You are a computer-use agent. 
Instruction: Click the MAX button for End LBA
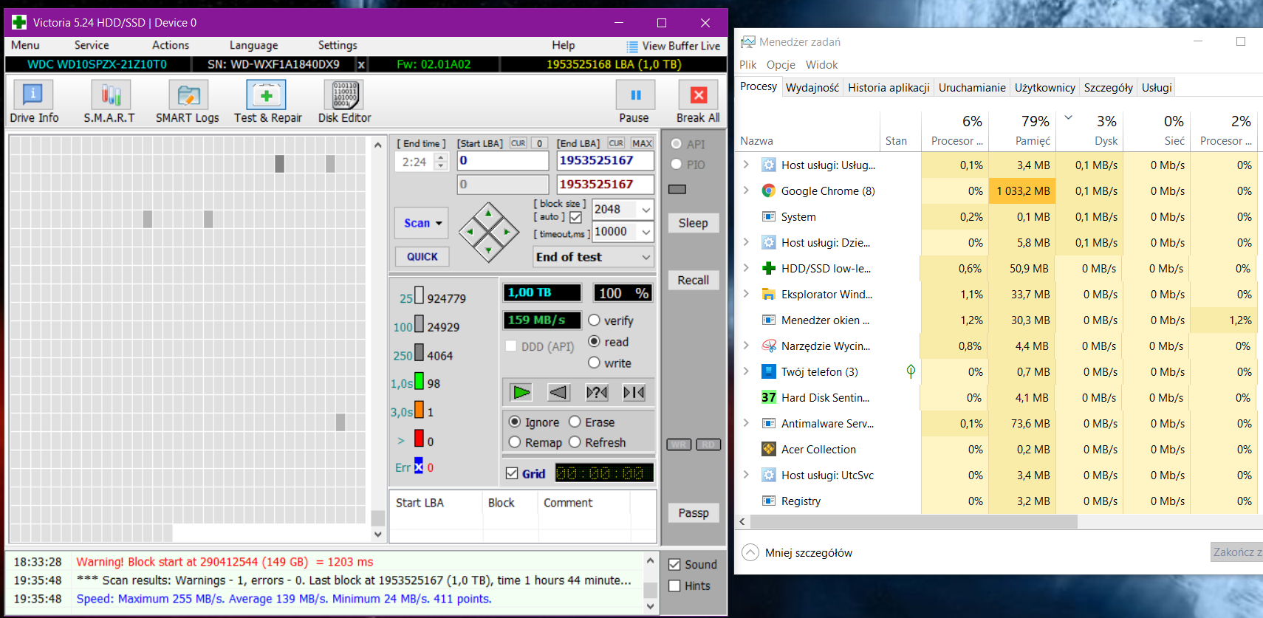click(x=642, y=143)
